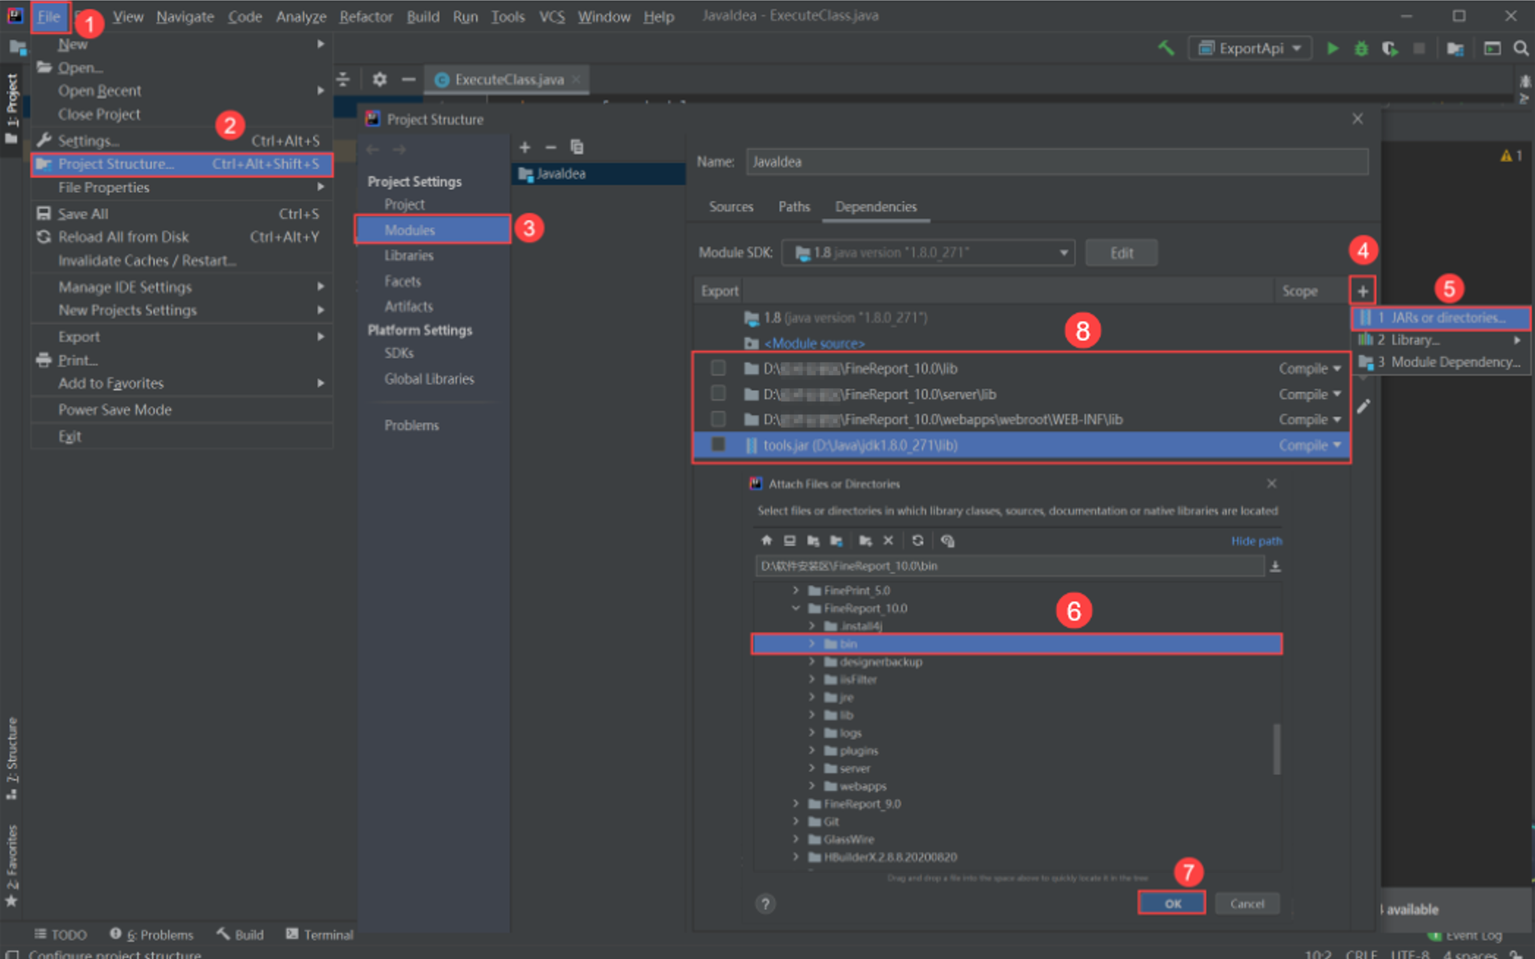The width and height of the screenshot is (1535, 959).
Task: Choose JARs or directories... option
Action: pos(1440,317)
